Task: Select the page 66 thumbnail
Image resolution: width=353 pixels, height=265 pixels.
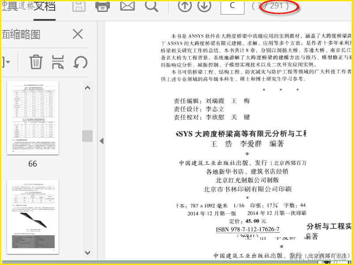Action: (33, 118)
